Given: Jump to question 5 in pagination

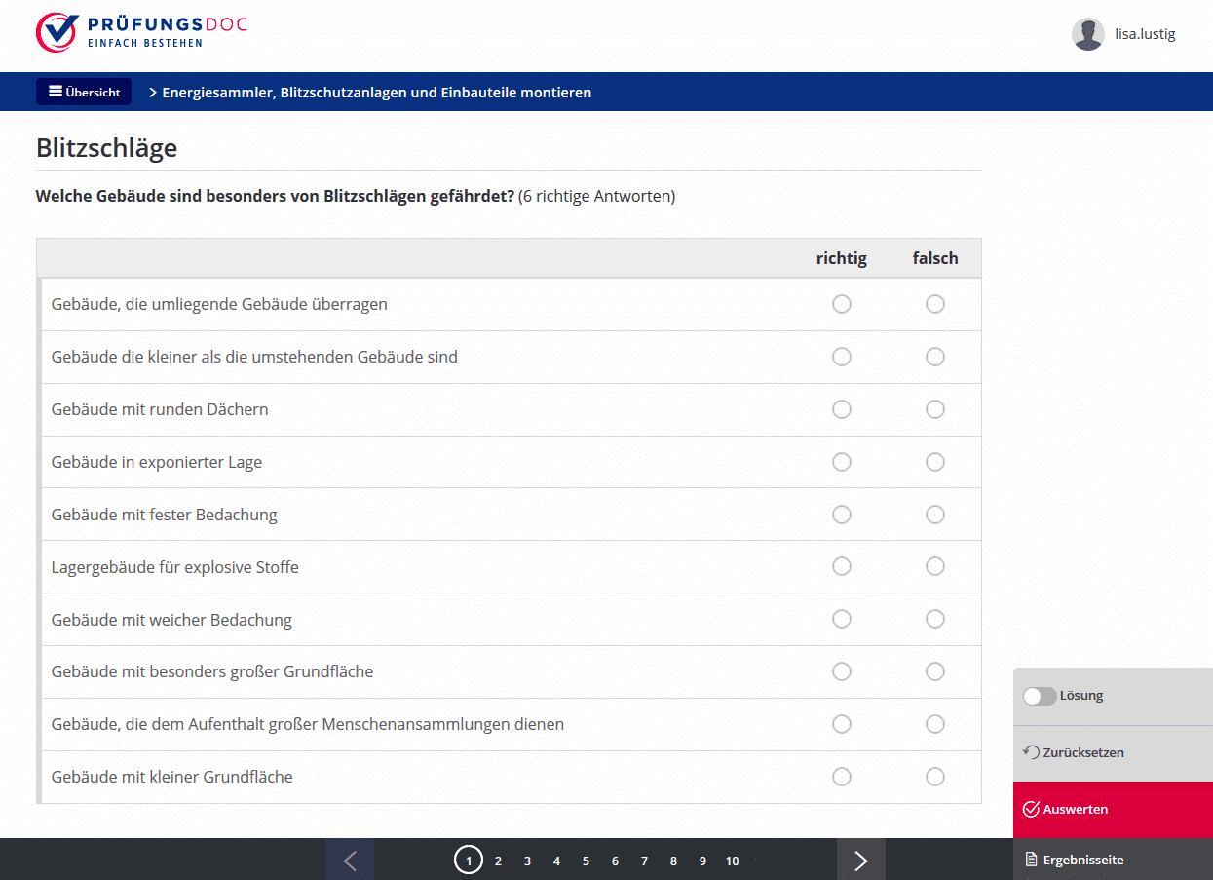Looking at the screenshot, I should [x=586, y=861].
